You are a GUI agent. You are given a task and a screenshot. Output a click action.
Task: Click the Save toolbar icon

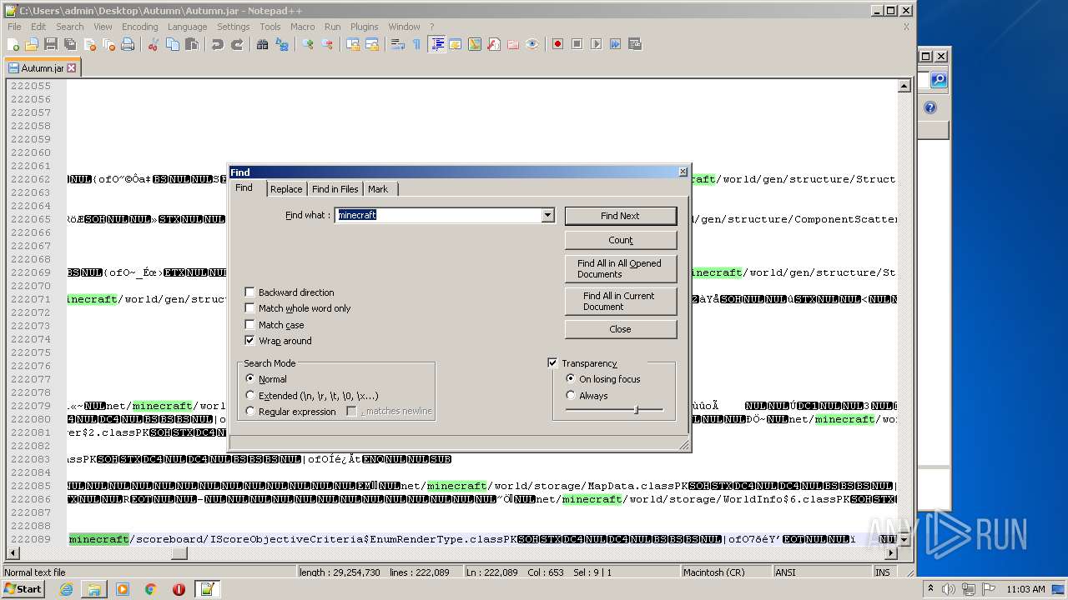click(51, 44)
